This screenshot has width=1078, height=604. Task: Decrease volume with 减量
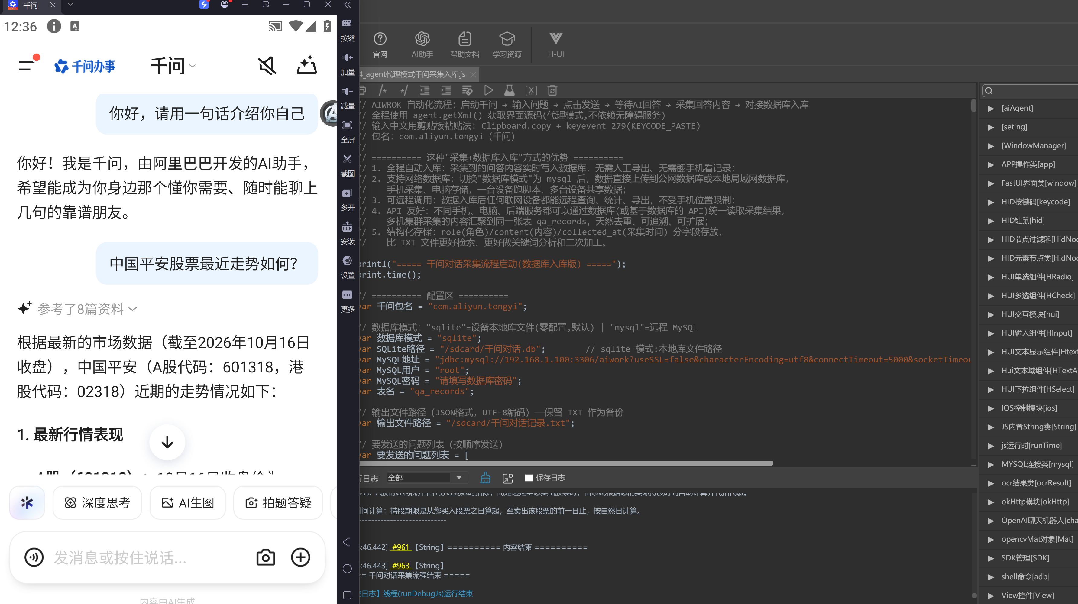point(347,98)
